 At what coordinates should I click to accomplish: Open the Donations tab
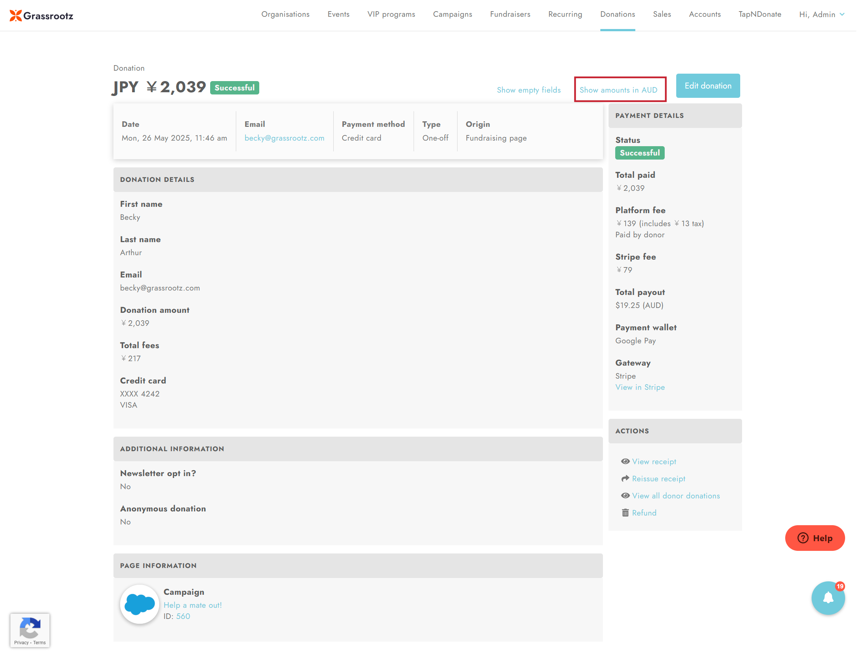617,15
